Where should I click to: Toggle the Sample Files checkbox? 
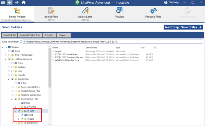click(12, 79)
